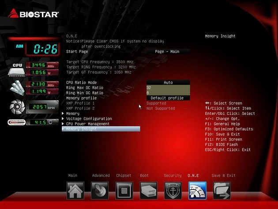This screenshot has height=209, width=278.
Task: Open the Start Page 'Page - Main' selector
Action: tap(168, 52)
